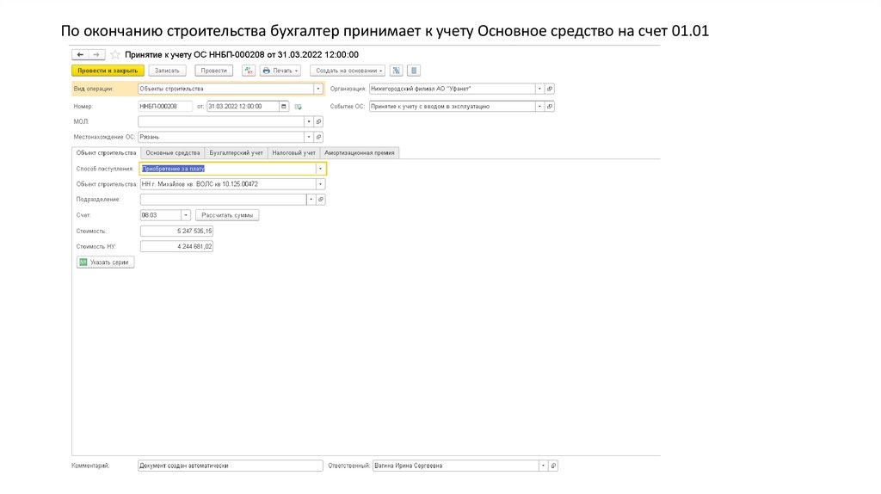The image size is (881, 494).
Task: Click the empty МОЛ input field
Action: pos(221,121)
